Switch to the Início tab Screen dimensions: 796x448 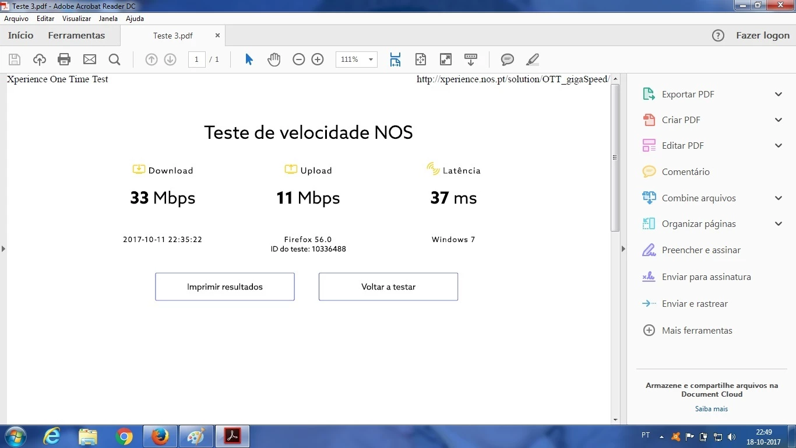tap(21, 36)
